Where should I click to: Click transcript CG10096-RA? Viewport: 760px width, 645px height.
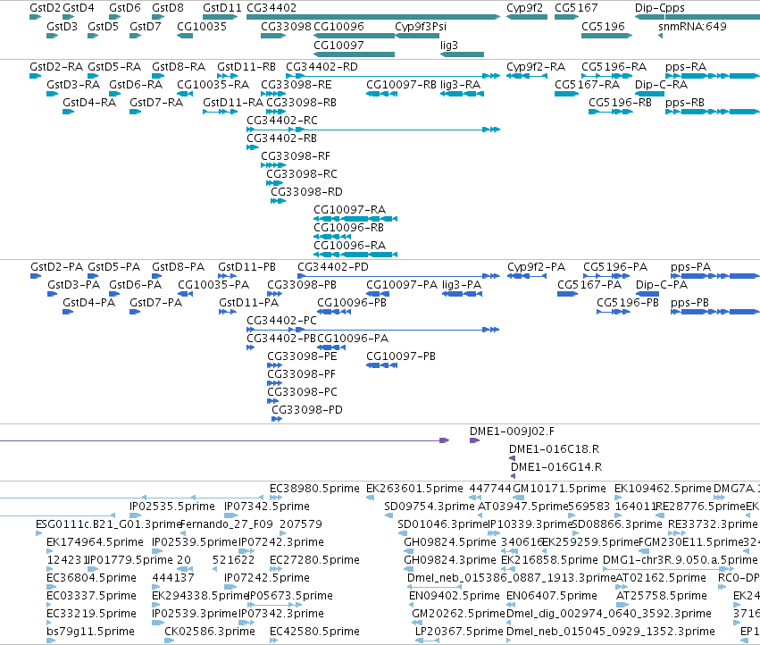[x=349, y=246]
